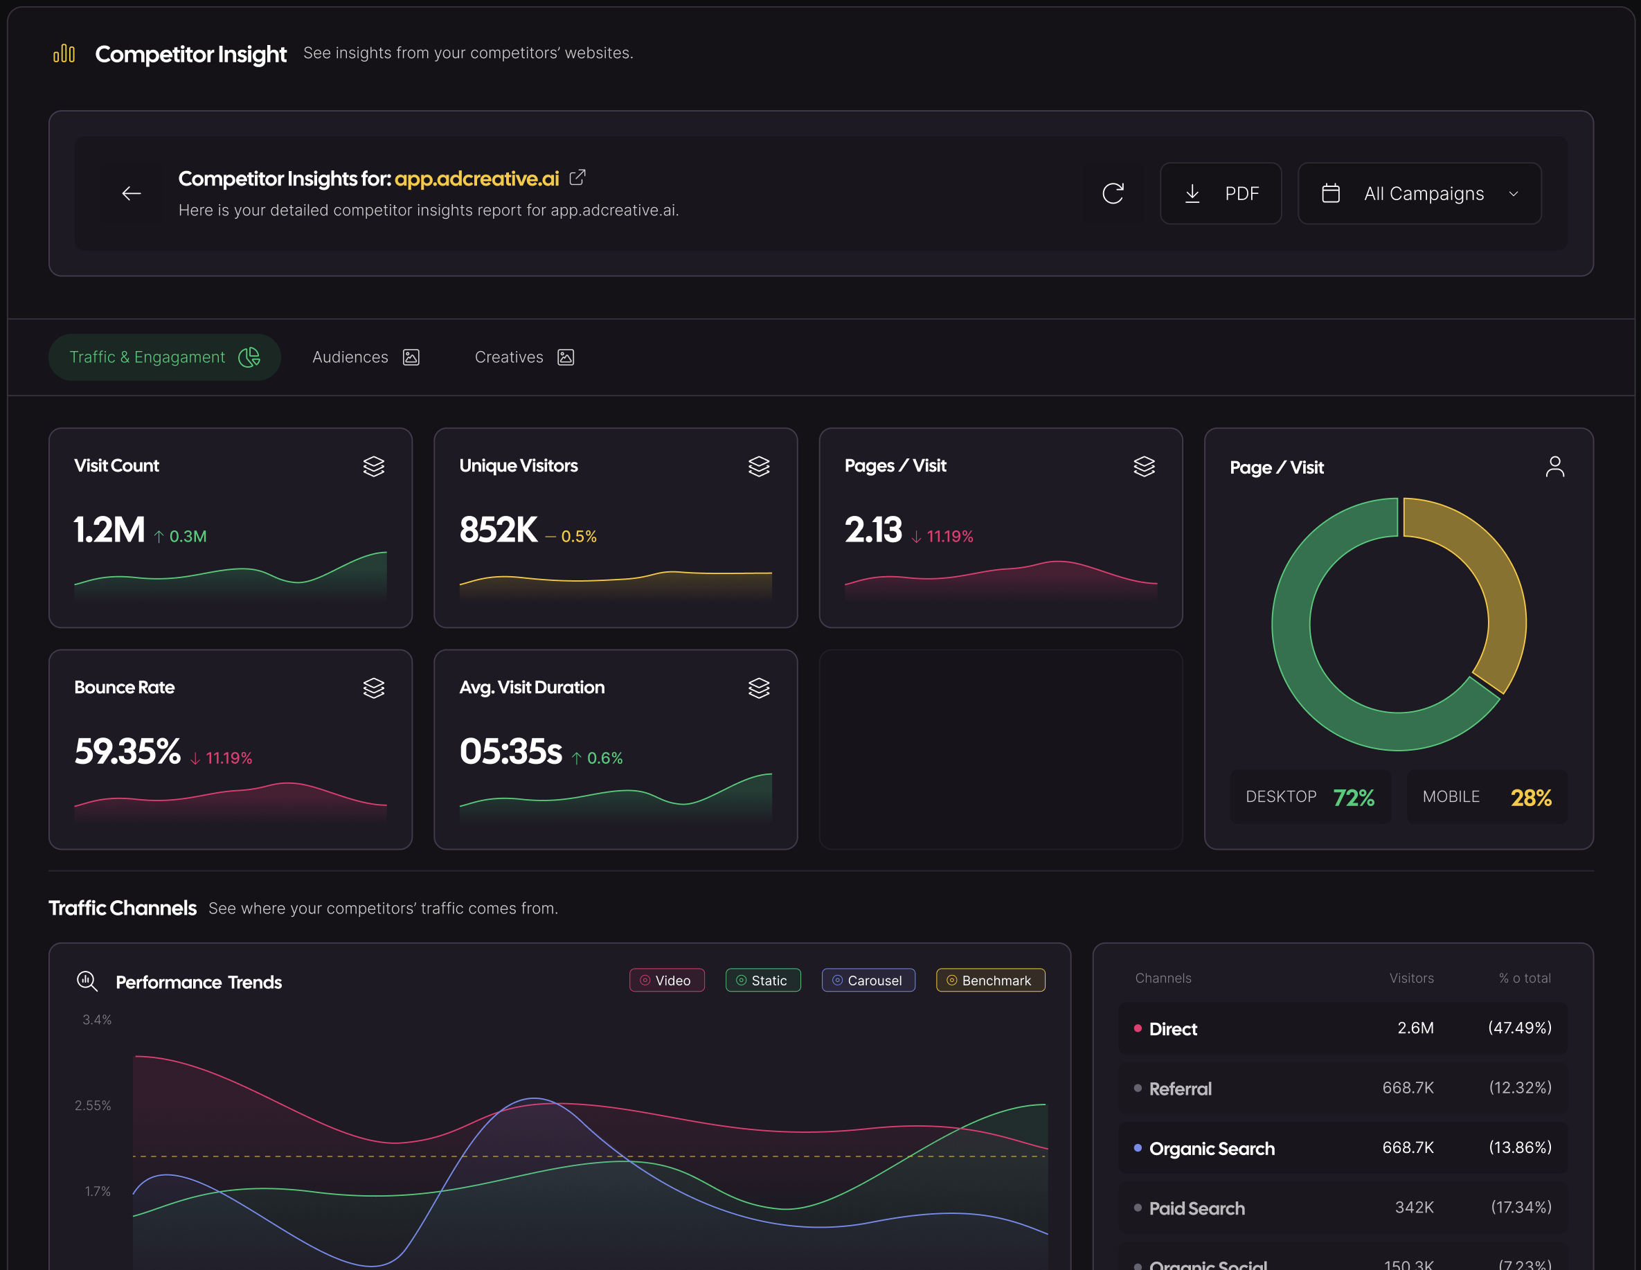Click the 59.35% bounce rate value
Viewport: 1641px width, 1270px height.
click(x=127, y=751)
